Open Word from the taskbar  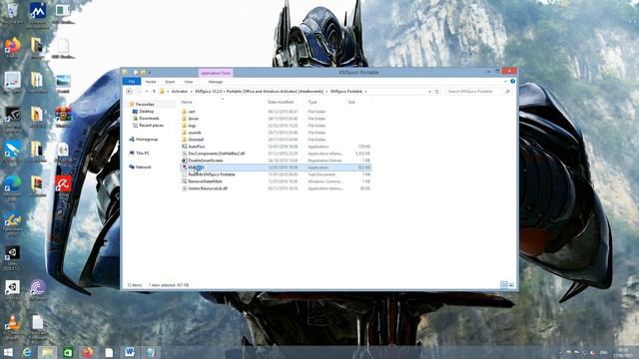pos(130,352)
